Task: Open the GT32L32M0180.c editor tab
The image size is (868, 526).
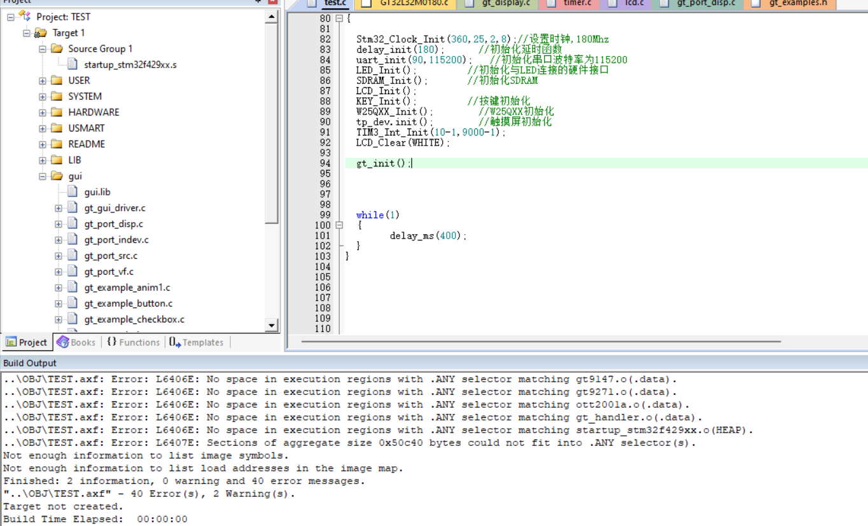Action: pos(405,4)
